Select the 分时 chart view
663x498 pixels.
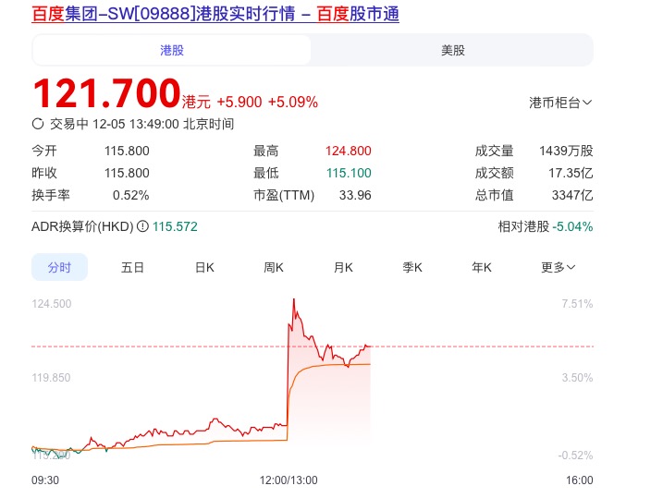pos(60,267)
